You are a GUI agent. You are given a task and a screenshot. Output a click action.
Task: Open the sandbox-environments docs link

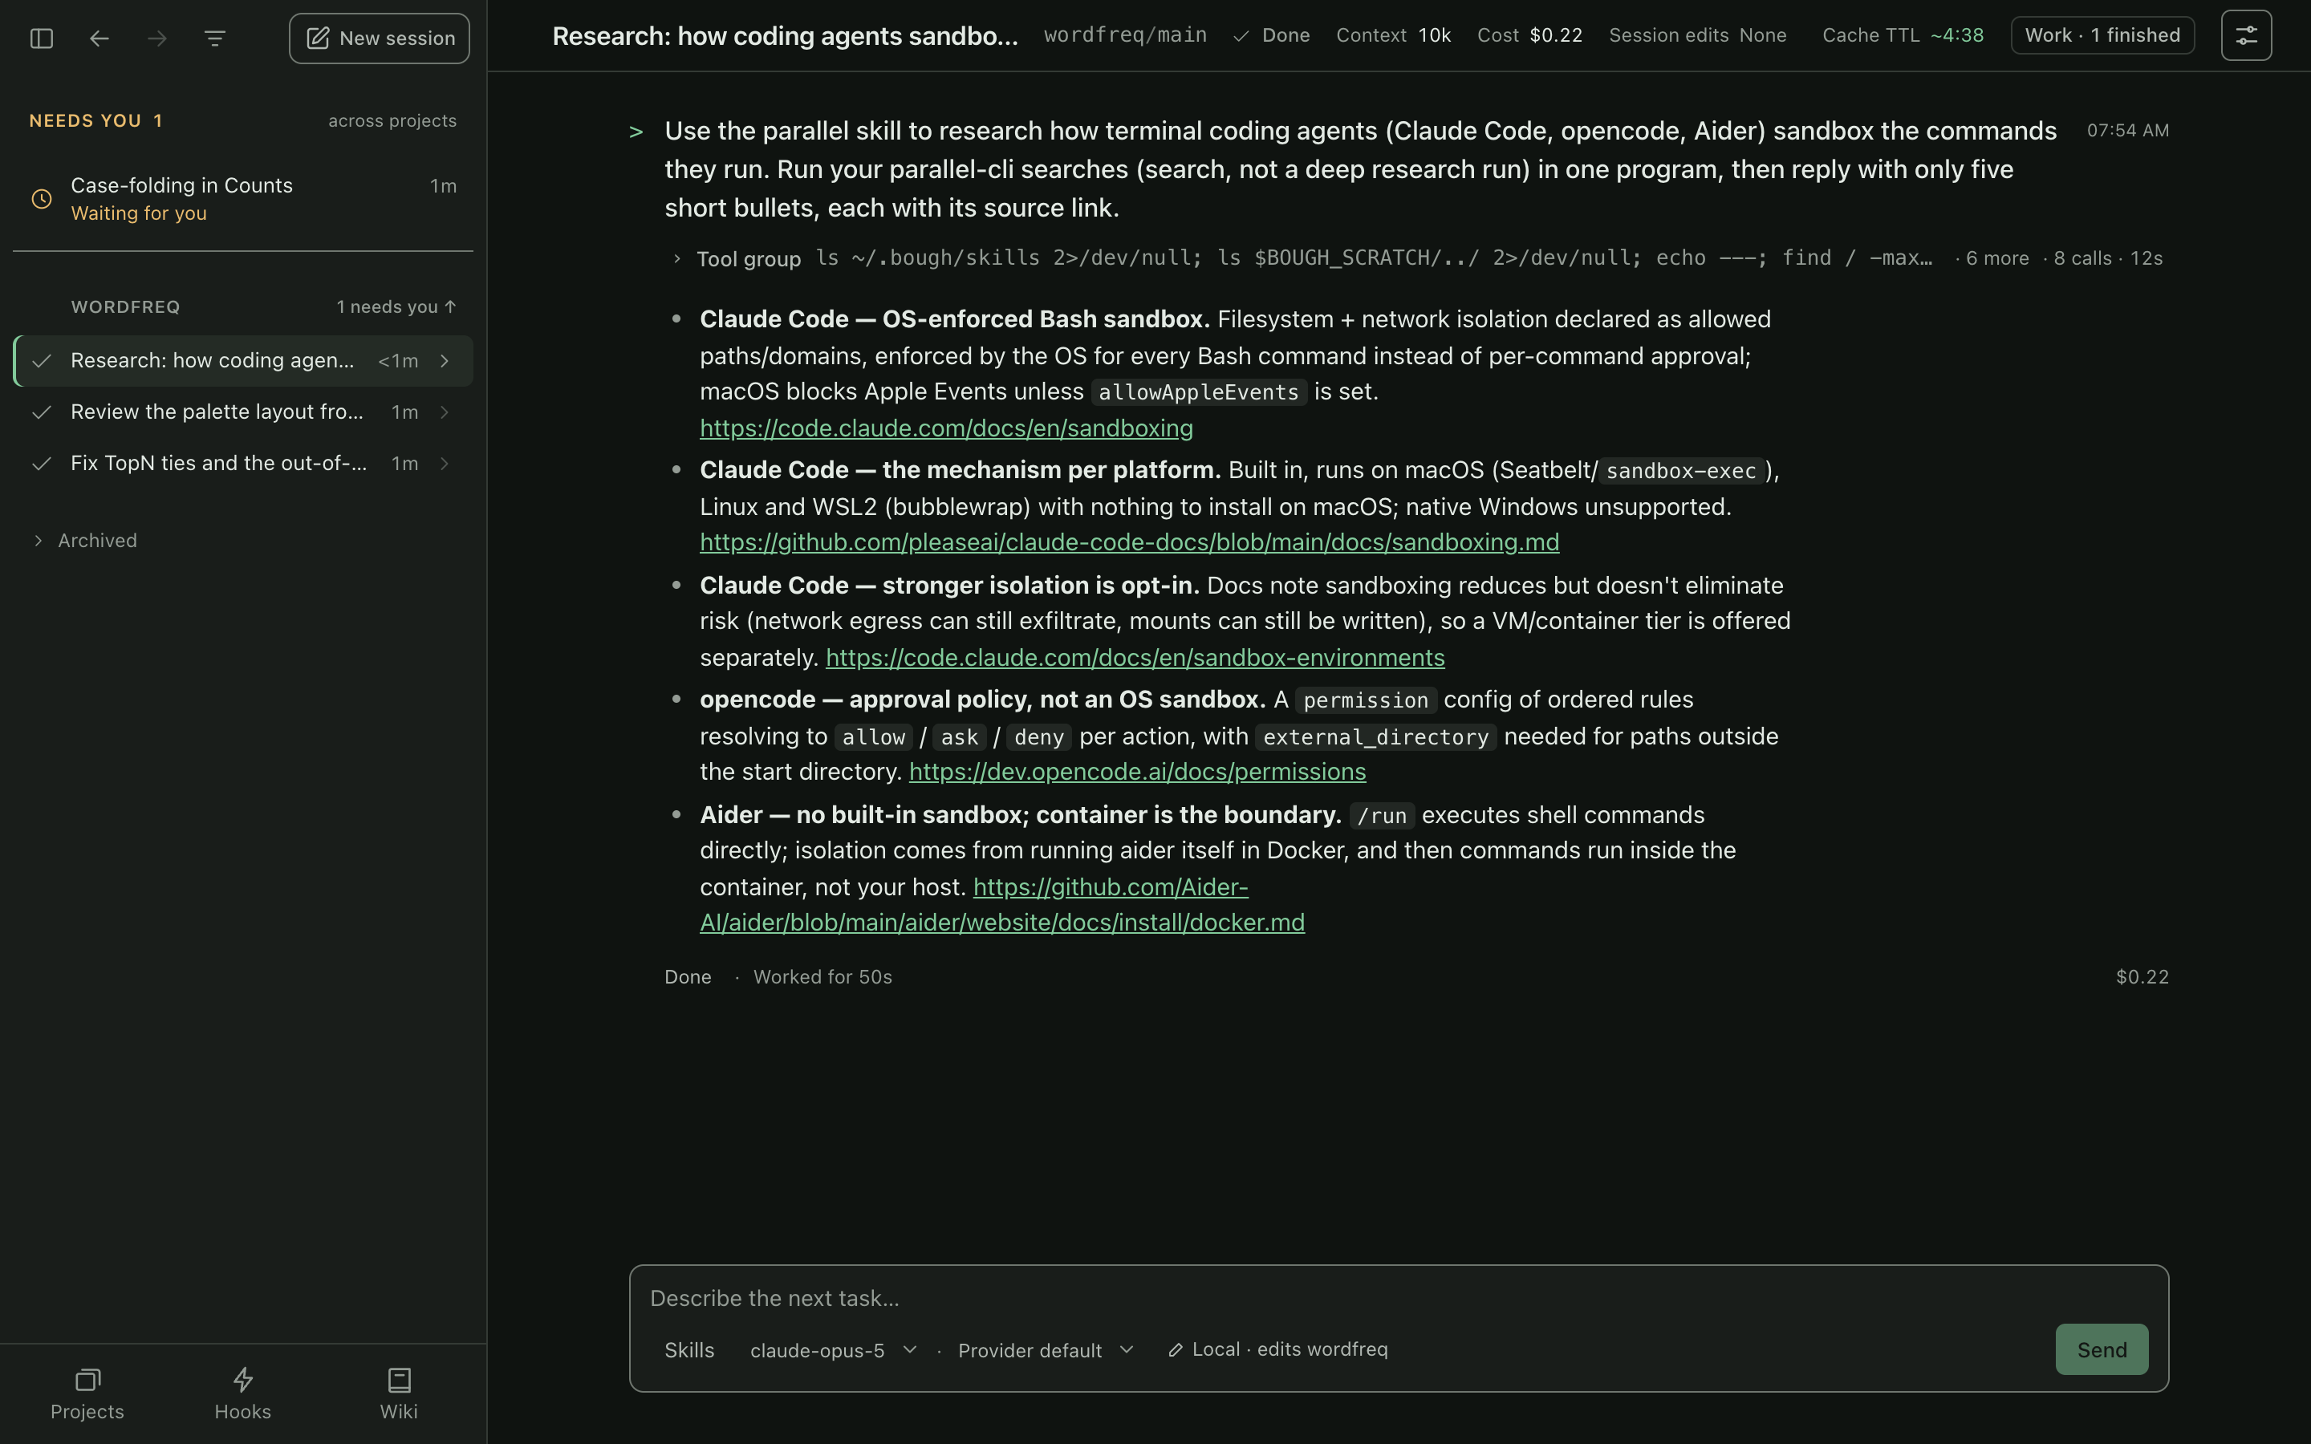click(x=1135, y=657)
